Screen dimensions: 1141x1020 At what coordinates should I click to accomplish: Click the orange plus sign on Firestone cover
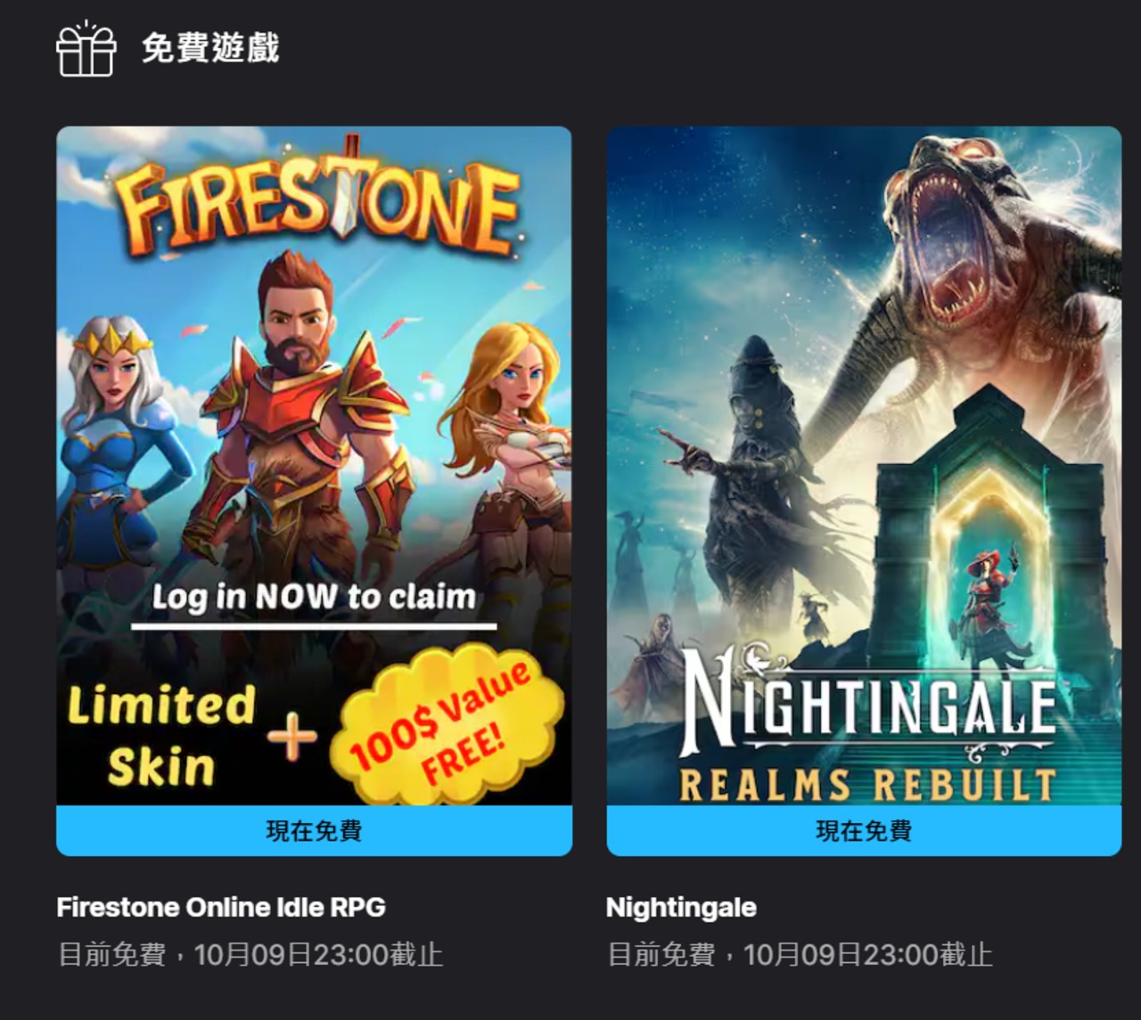[291, 736]
